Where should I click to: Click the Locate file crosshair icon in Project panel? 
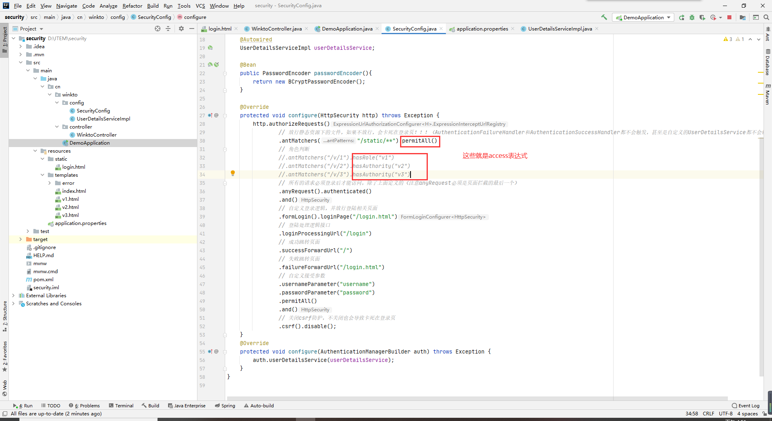[x=158, y=29]
